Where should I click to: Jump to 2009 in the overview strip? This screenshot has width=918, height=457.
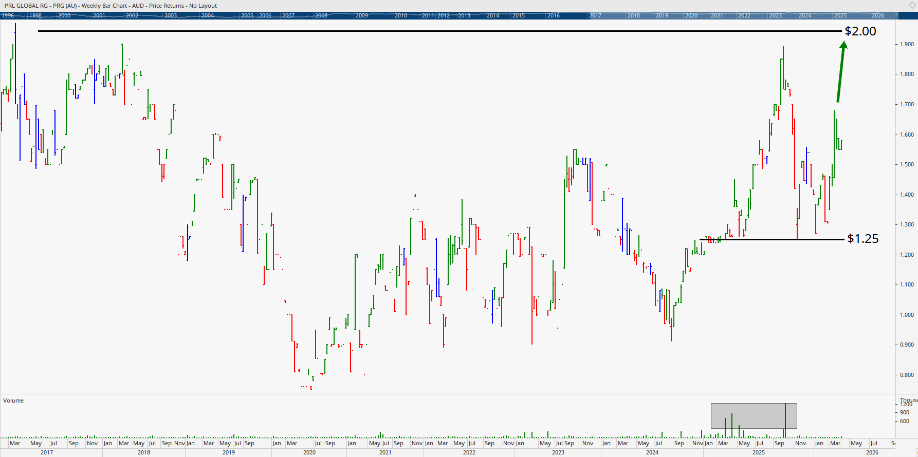(362, 15)
